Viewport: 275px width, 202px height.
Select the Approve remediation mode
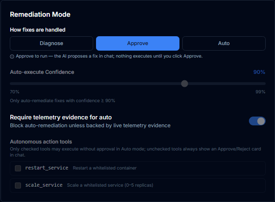tap(137, 43)
